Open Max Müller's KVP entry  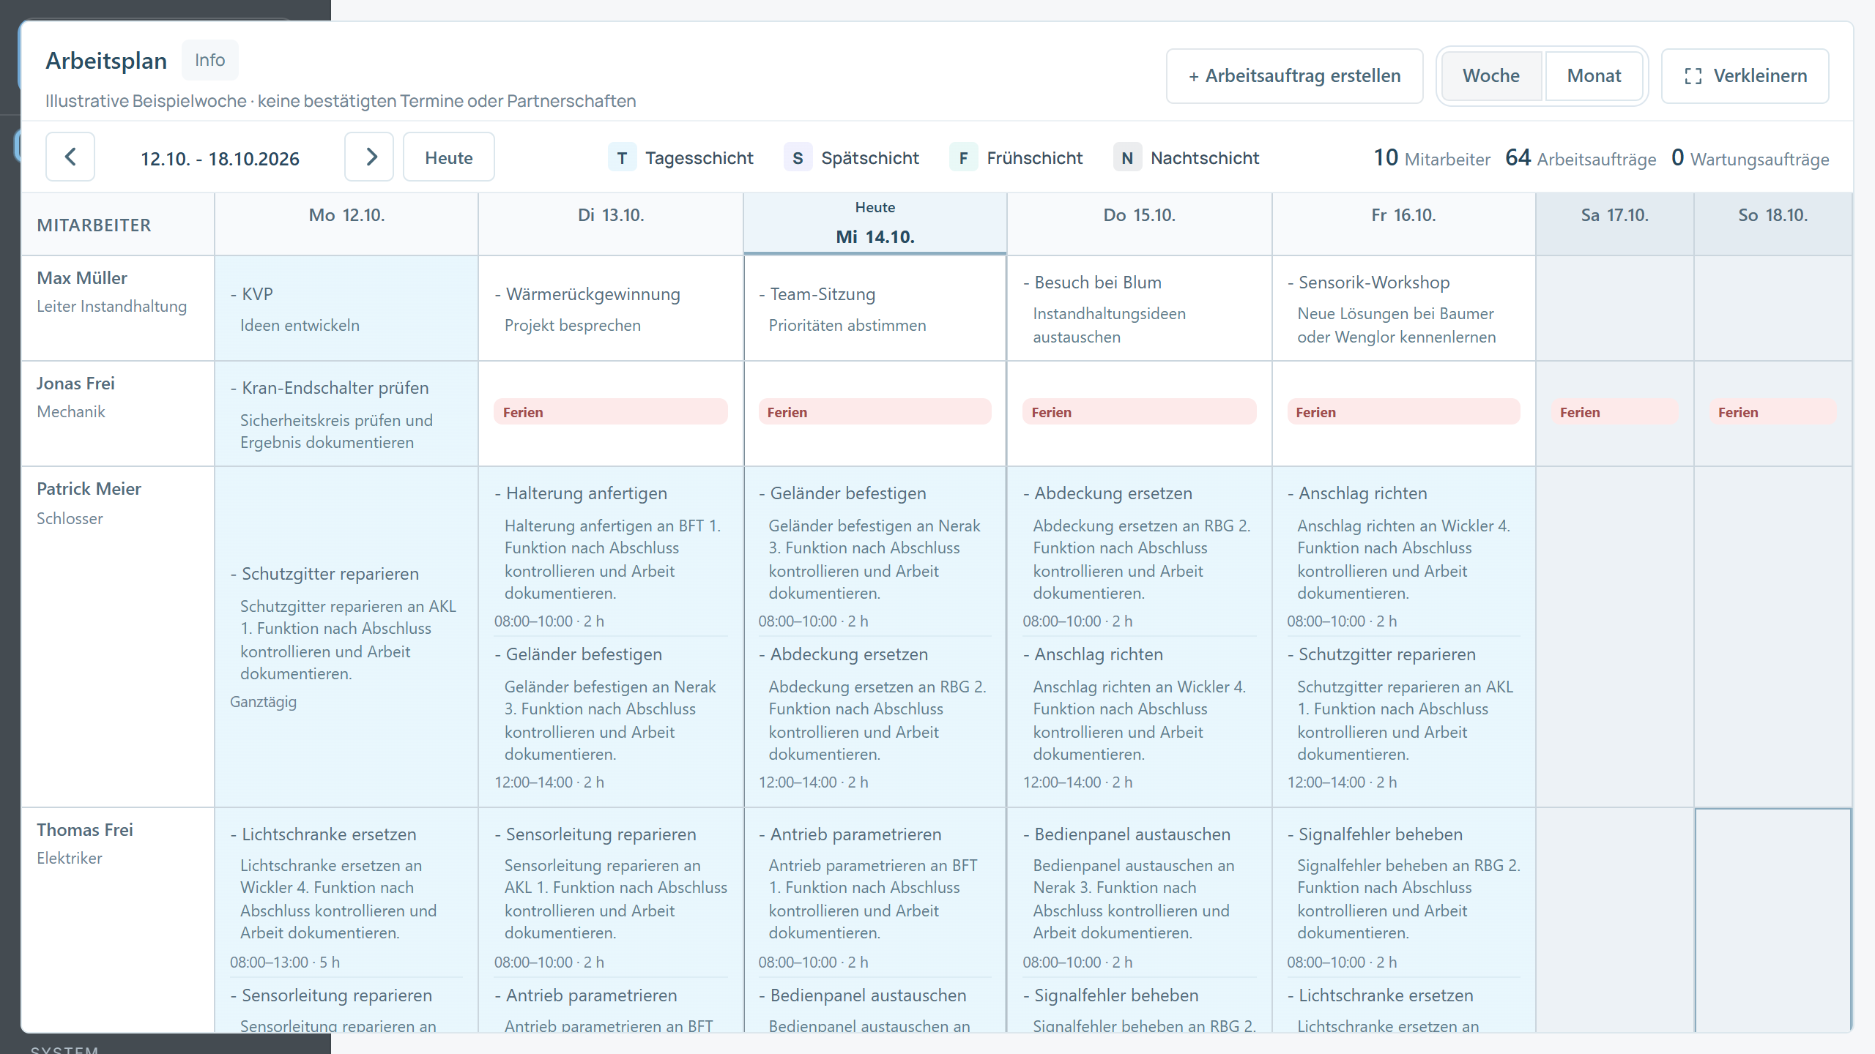pos(346,309)
